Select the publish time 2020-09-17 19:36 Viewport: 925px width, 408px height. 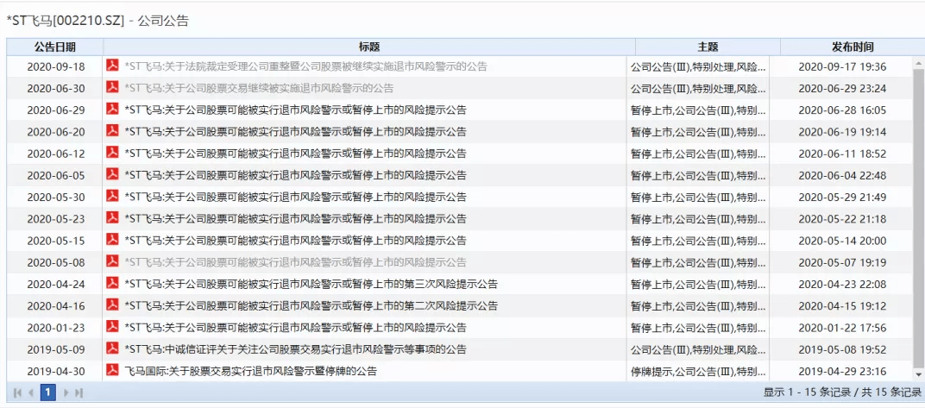point(842,66)
